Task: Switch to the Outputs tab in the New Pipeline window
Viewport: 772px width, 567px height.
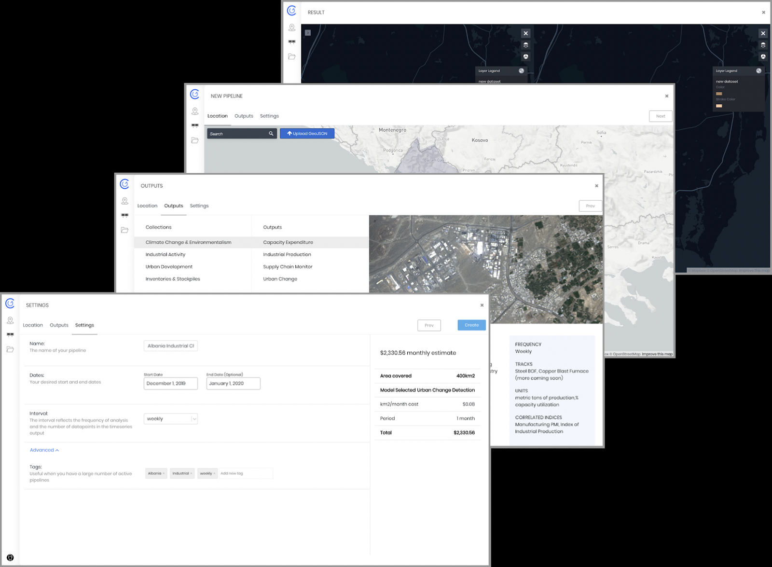Action: [244, 116]
